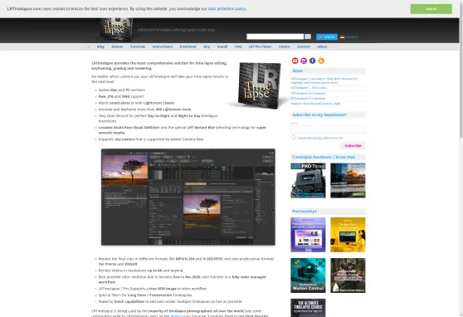Click the LRTimelapse application screenshot image
This screenshot has height=317, width=463.
point(188,197)
